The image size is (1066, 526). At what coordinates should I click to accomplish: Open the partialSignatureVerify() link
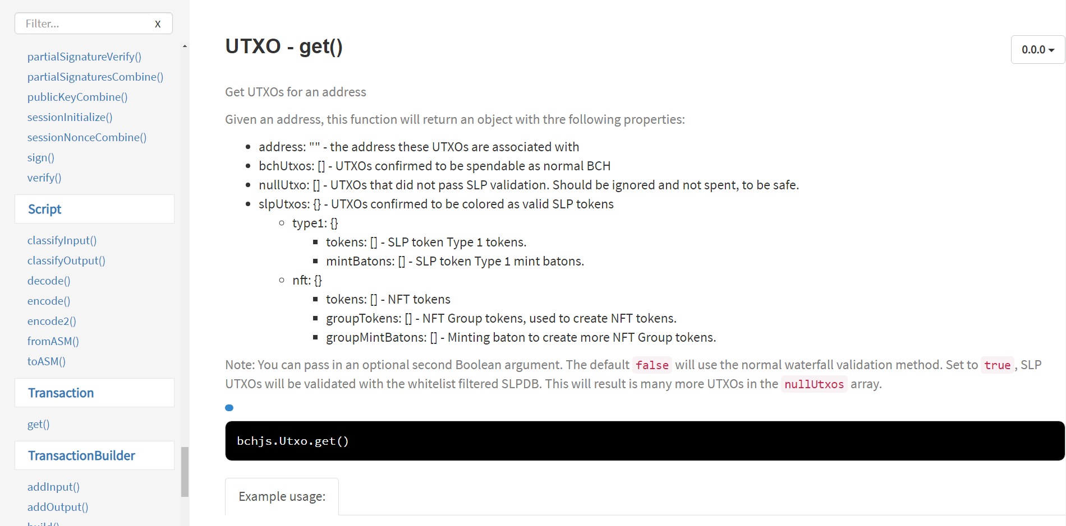coord(84,57)
